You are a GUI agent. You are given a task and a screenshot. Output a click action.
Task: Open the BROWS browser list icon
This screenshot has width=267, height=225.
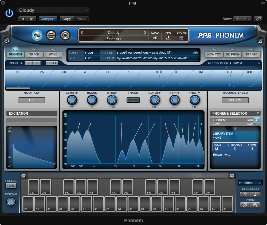182,38
